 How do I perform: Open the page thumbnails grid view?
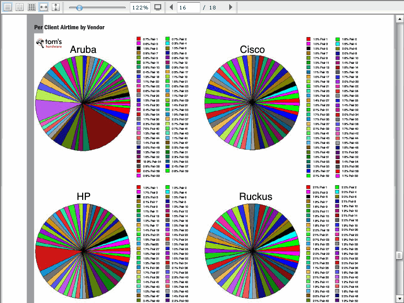[x=31, y=7]
